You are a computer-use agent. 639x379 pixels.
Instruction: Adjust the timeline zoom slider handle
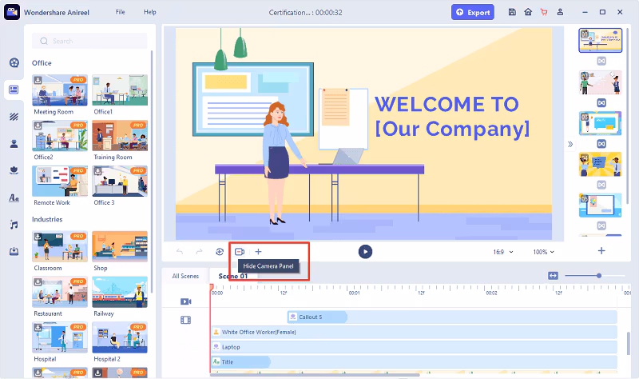pos(599,276)
